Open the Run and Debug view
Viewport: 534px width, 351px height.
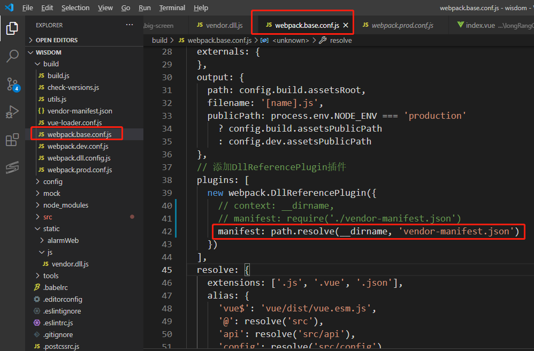coord(12,112)
